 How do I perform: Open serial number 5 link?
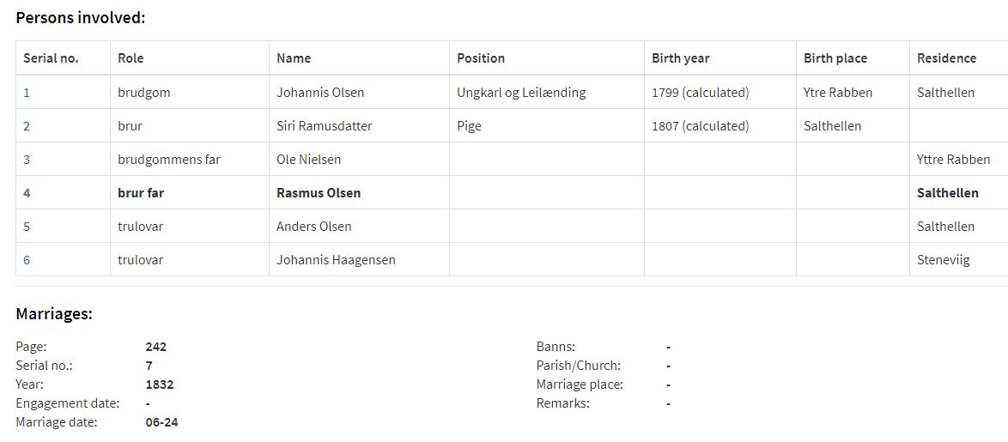pos(27,226)
